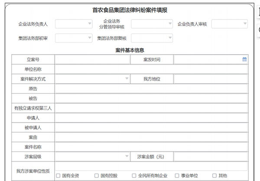This screenshot has height=181, width=260.
Task: Click the form title 首农食品集团法律纠纷案件填报
Action: coord(130,10)
